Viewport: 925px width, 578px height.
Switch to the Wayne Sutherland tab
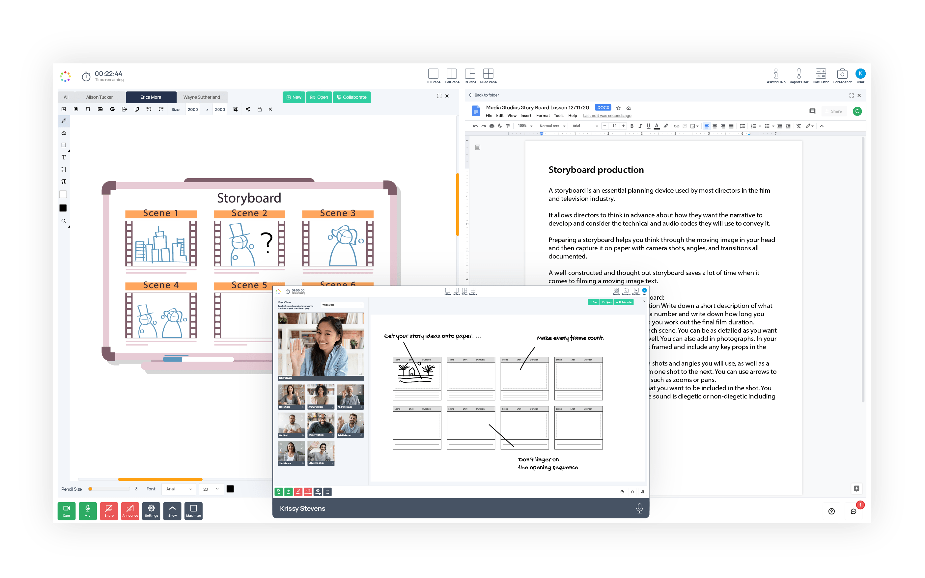point(201,97)
